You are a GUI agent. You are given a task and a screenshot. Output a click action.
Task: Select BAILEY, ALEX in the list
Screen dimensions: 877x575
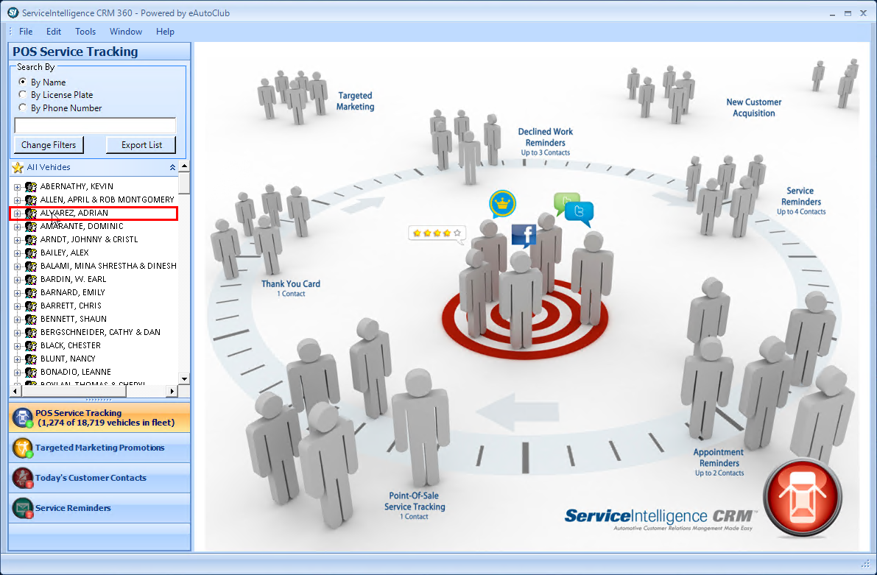coord(64,253)
